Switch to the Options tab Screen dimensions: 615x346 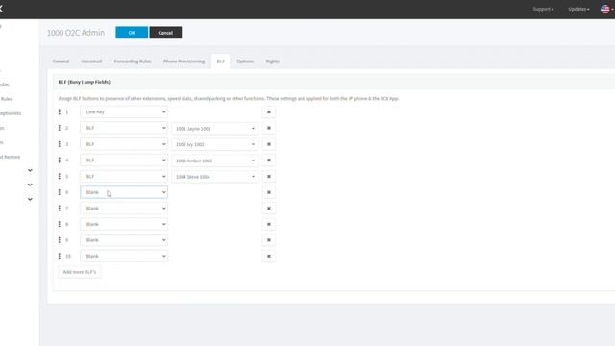tap(245, 62)
